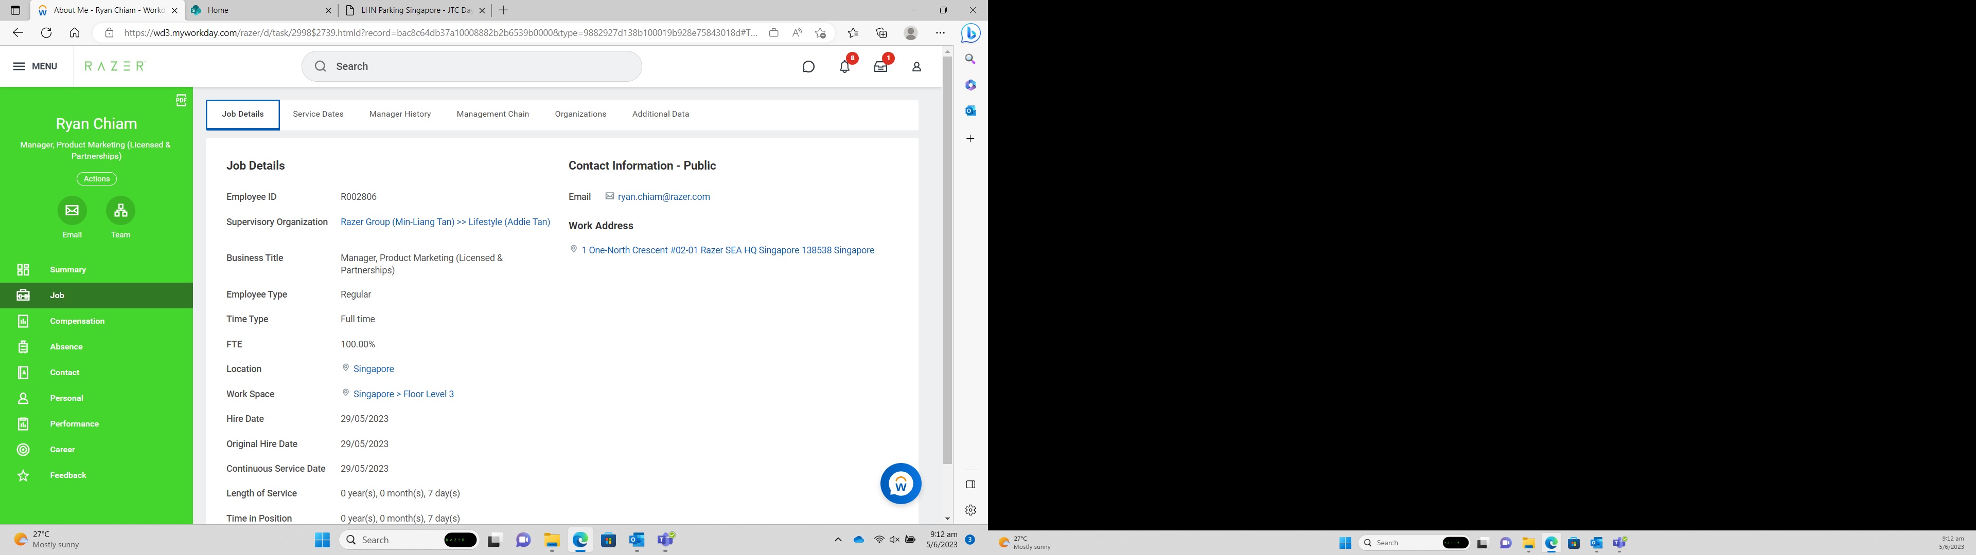
Task: Open Microsoft Teams on the main display taskbar
Action: pyautogui.click(x=665, y=541)
